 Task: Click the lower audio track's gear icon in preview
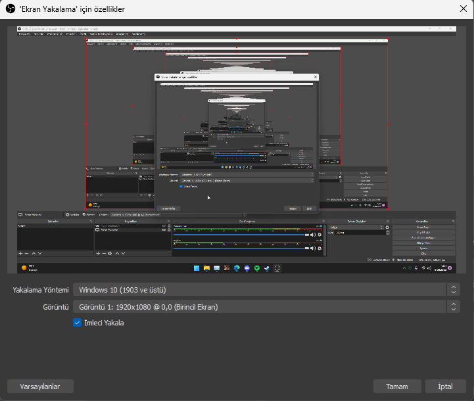(320, 248)
